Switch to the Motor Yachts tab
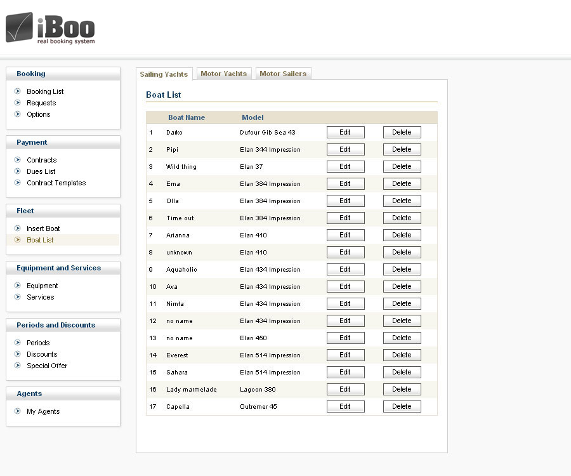The height and width of the screenshot is (476, 571). click(223, 74)
